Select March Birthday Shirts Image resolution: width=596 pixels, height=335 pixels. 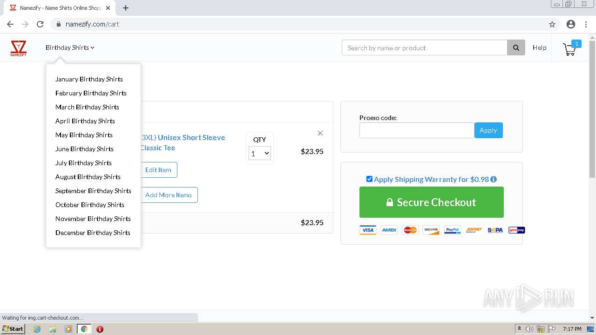[x=87, y=107]
